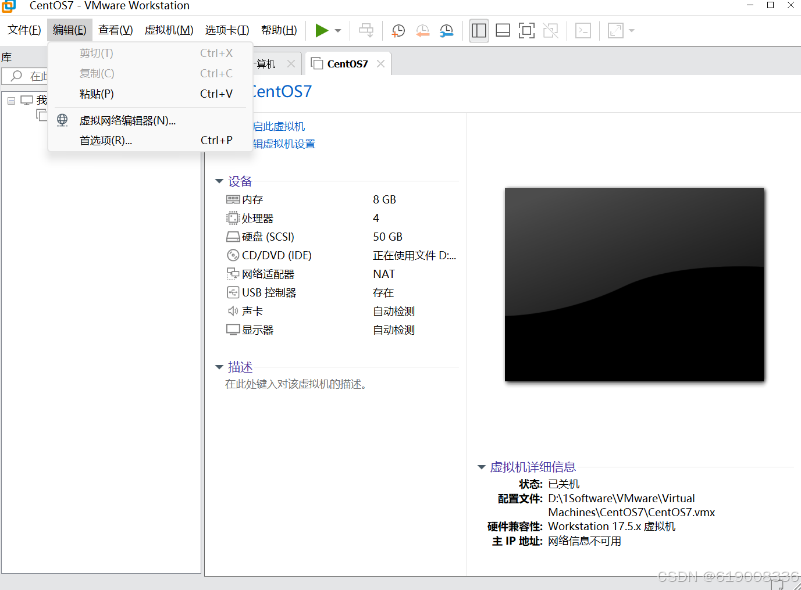Revert the virtual machine to its snapshot

[423, 31]
